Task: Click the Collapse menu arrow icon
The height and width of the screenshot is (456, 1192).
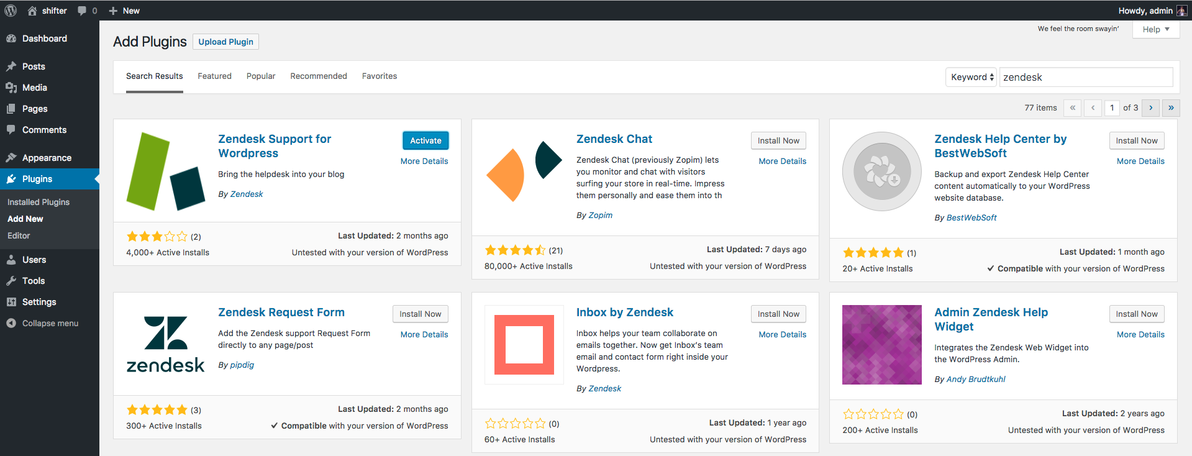Action: point(11,323)
